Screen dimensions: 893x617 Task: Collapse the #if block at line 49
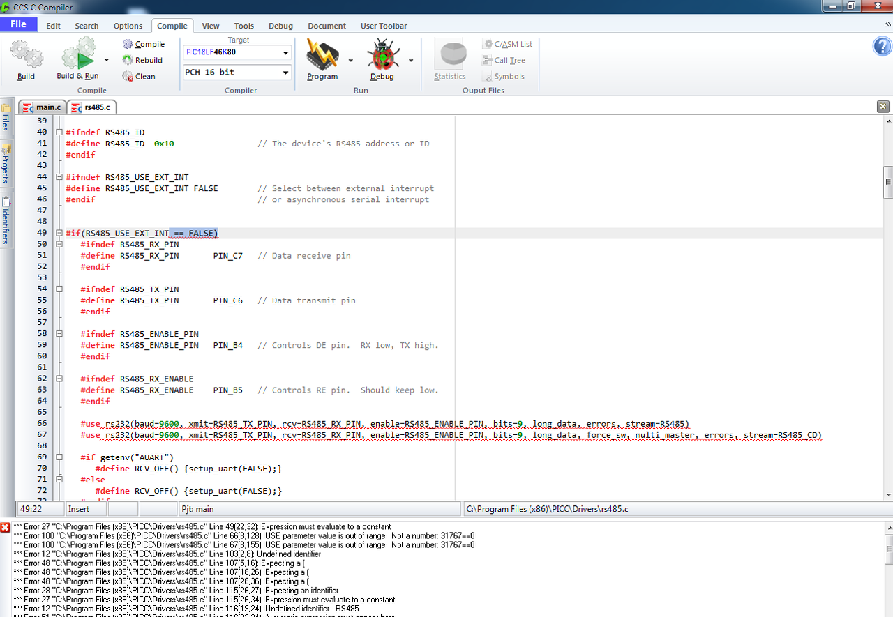pos(59,233)
